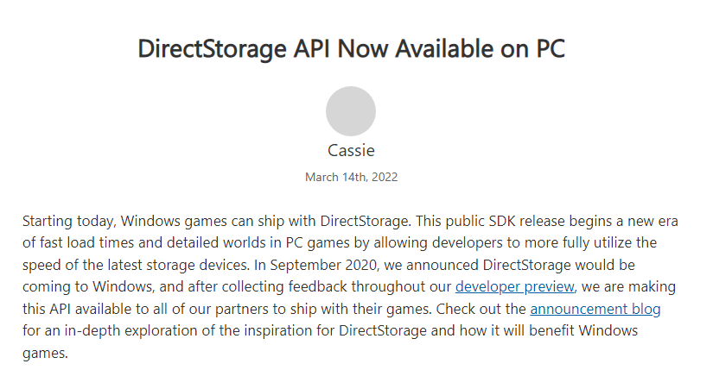Click the March 14th, 2022 date
The height and width of the screenshot is (370, 713).
[x=351, y=177]
